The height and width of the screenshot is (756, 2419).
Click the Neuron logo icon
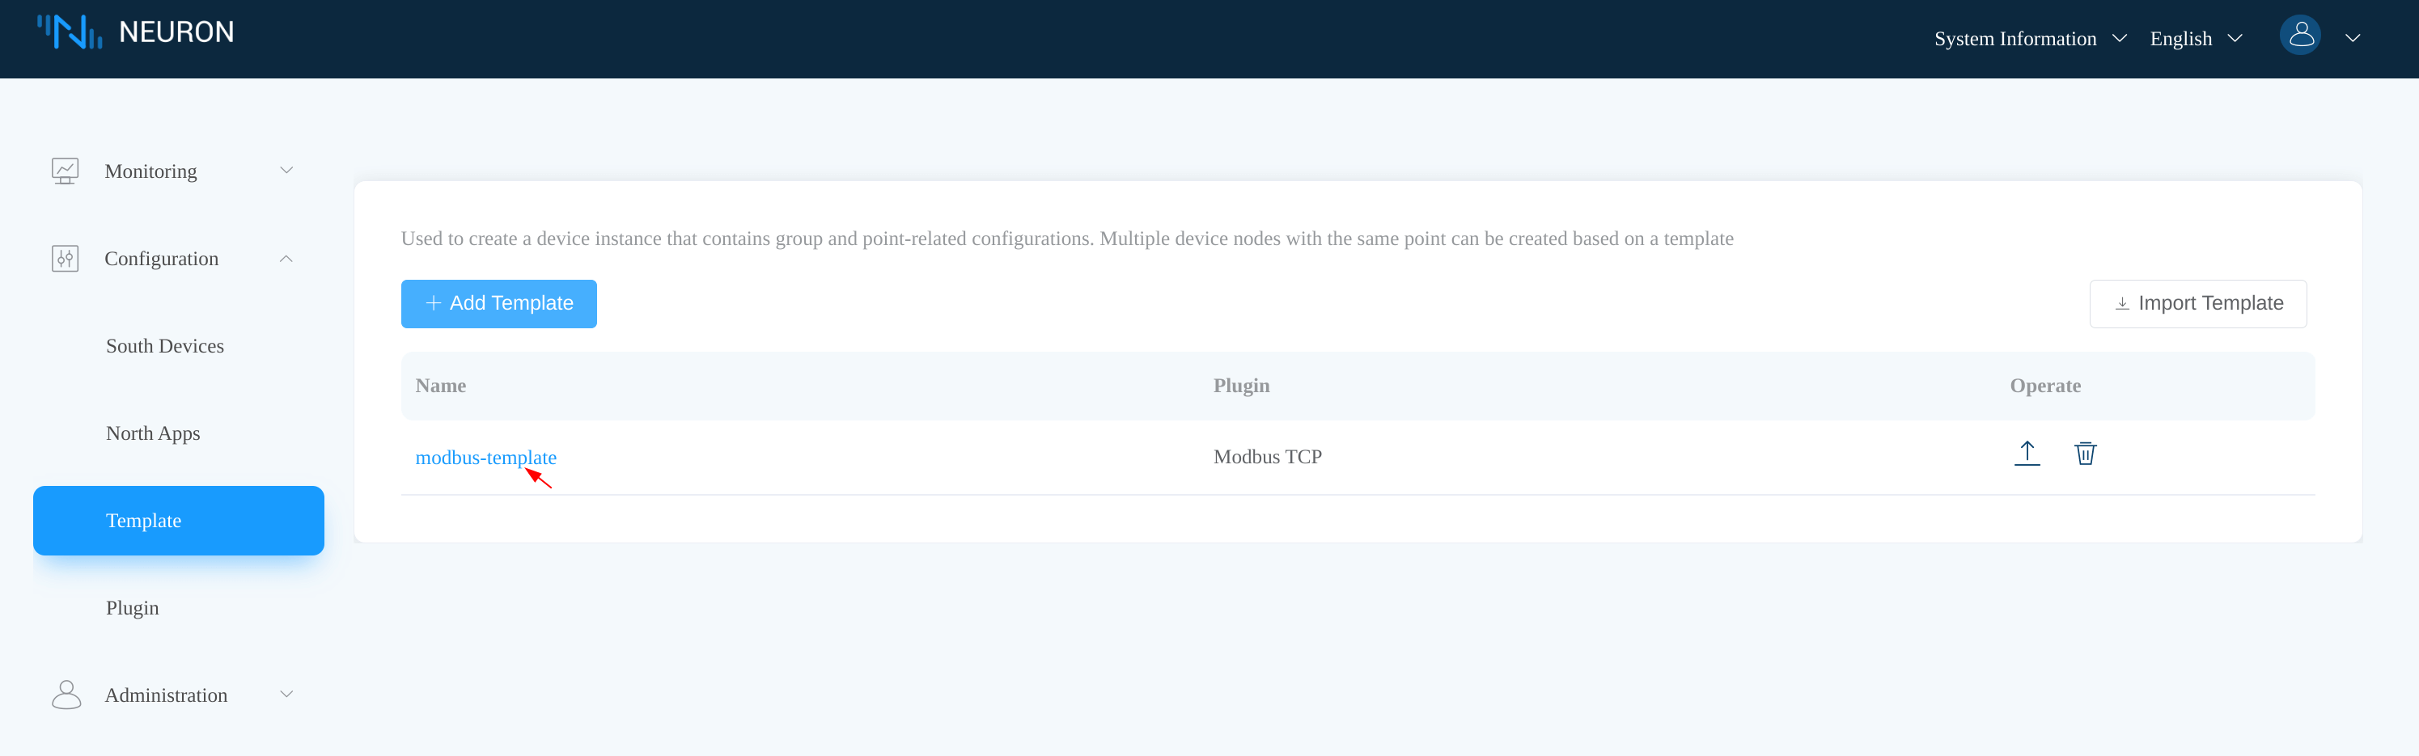pyautogui.click(x=69, y=32)
